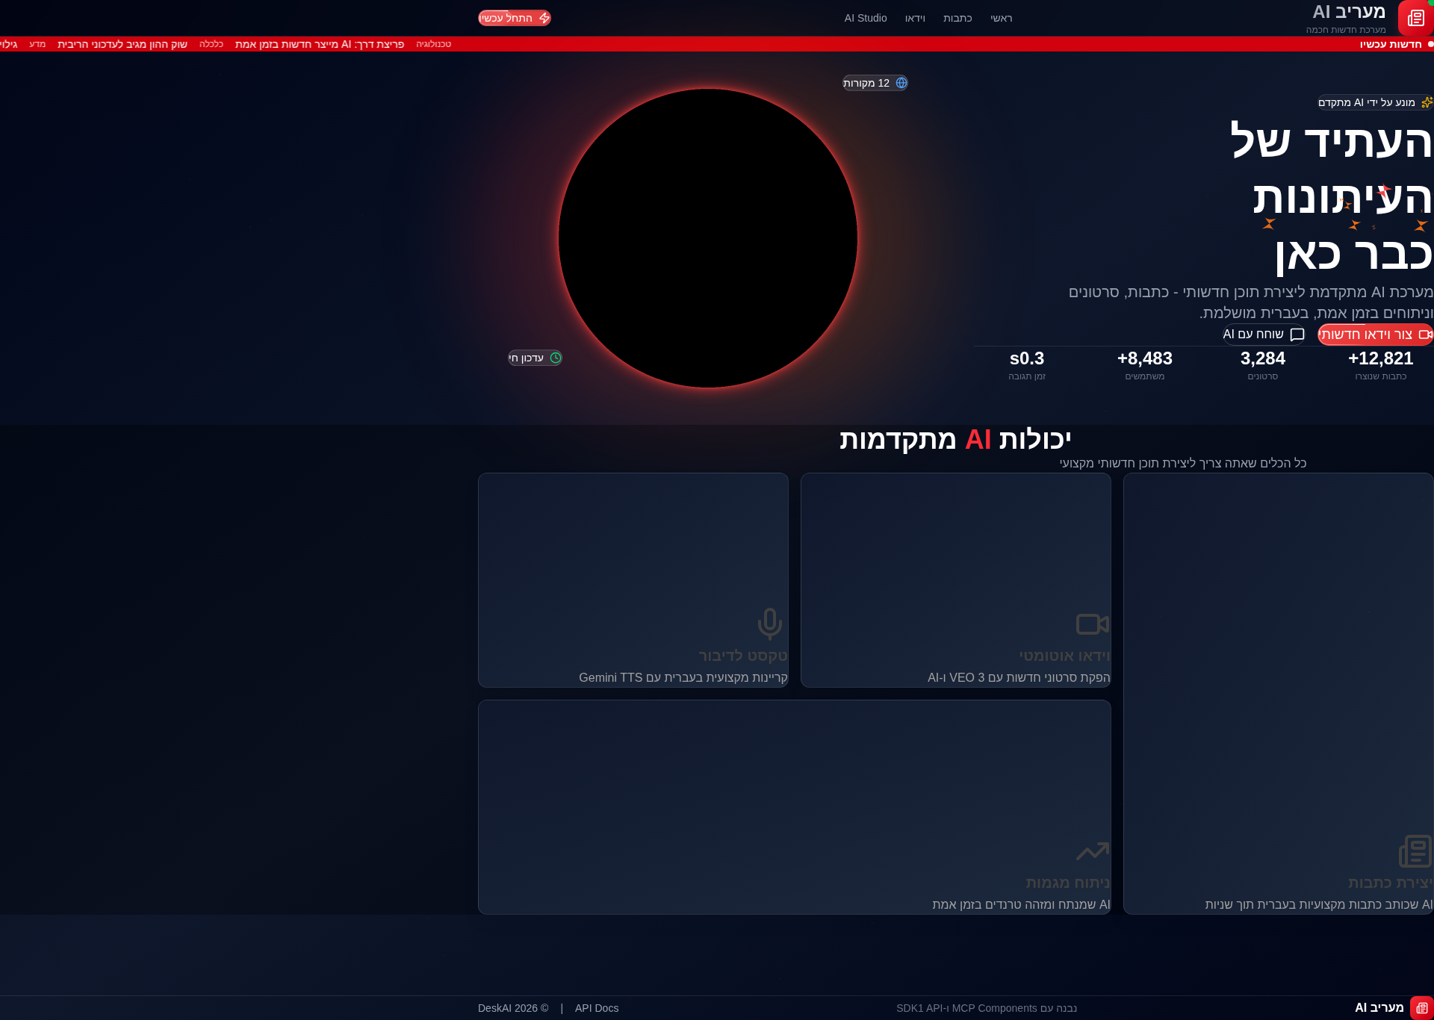The height and width of the screenshot is (1020, 1434).
Task: Click the ticker headline about AI breakthrough
Action: [x=319, y=44]
